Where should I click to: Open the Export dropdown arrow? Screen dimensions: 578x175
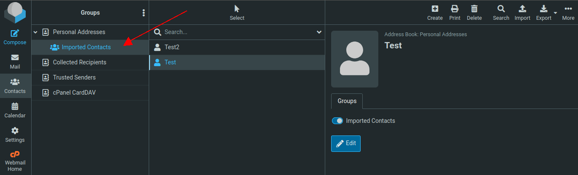(555, 13)
